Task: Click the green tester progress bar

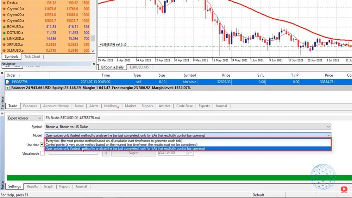Action: coord(180,178)
